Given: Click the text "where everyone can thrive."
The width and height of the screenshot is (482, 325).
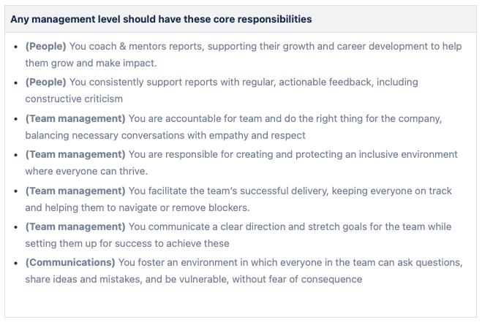Looking at the screenshot, I should pos(86,171).
